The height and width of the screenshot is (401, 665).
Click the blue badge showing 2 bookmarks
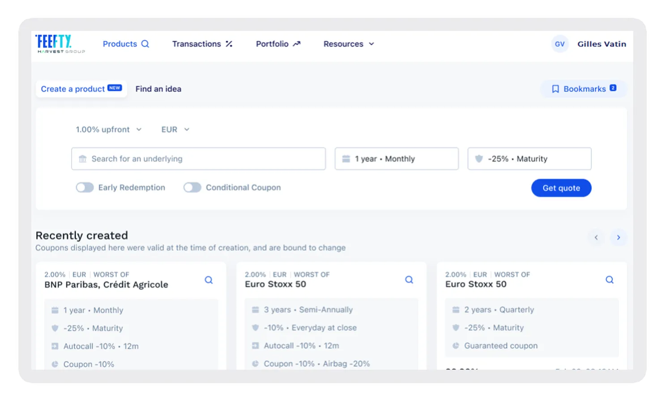click(x=613, y=88)
